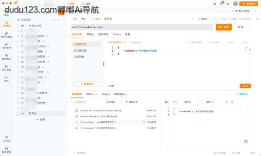Expand the folder ending with p地址
The height and width of the screenshot is (156, 261).
click(x=18, y=36)
